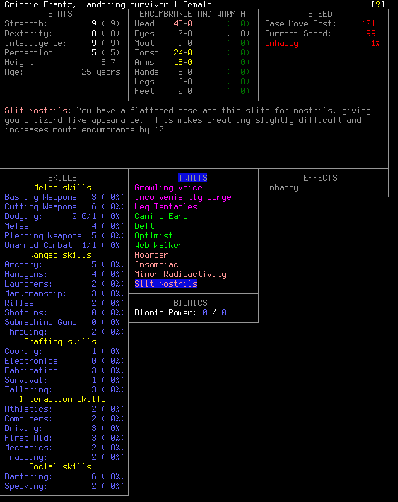Image resolution: width=398 pixels, height=502 pixels.
Task: Select the Marksmanship skill
Action: pyautogui.click(x=64, y=293)
